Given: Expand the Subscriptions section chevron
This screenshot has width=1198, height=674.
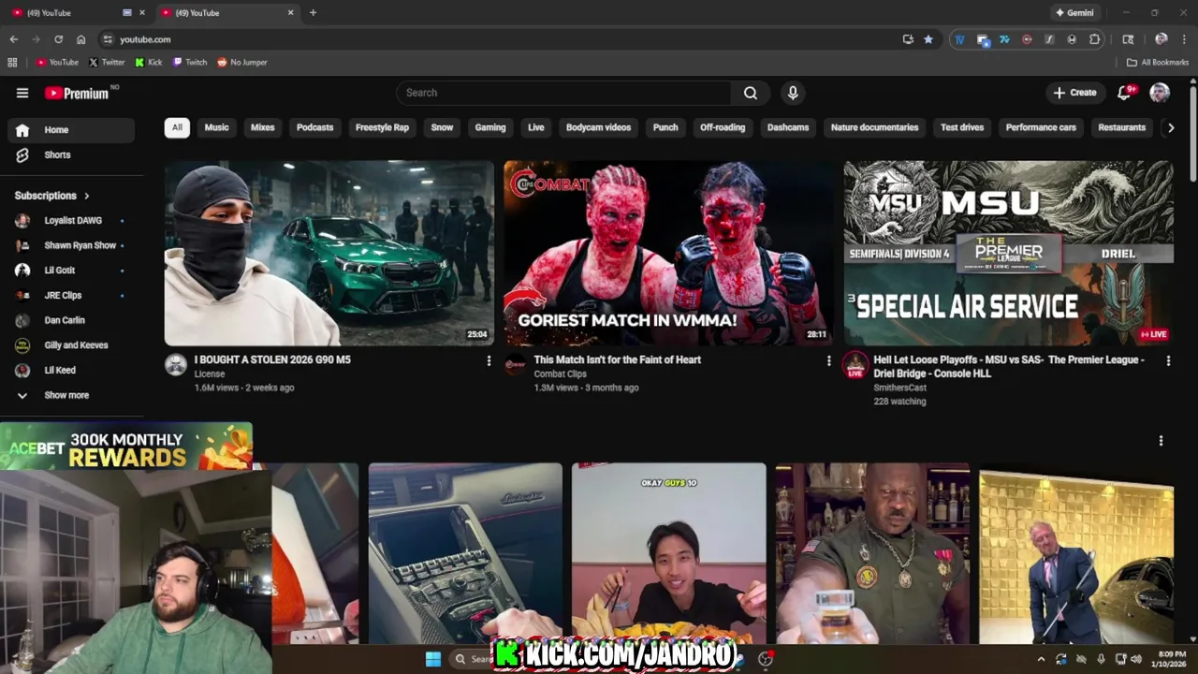Looking at the screenshot, I should [87, 196].
